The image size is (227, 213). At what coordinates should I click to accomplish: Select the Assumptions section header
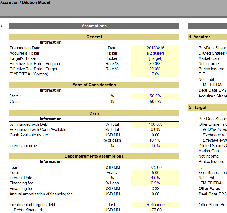[x=94, y=26]
